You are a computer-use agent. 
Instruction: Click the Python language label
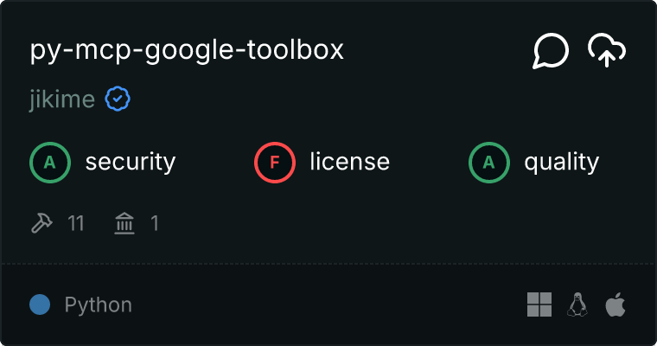pyautogui.click(x=99, y=305)
